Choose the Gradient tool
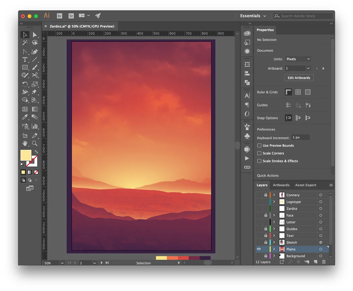Viewport: 353px width, 291px height. click(x=35, y=109)
